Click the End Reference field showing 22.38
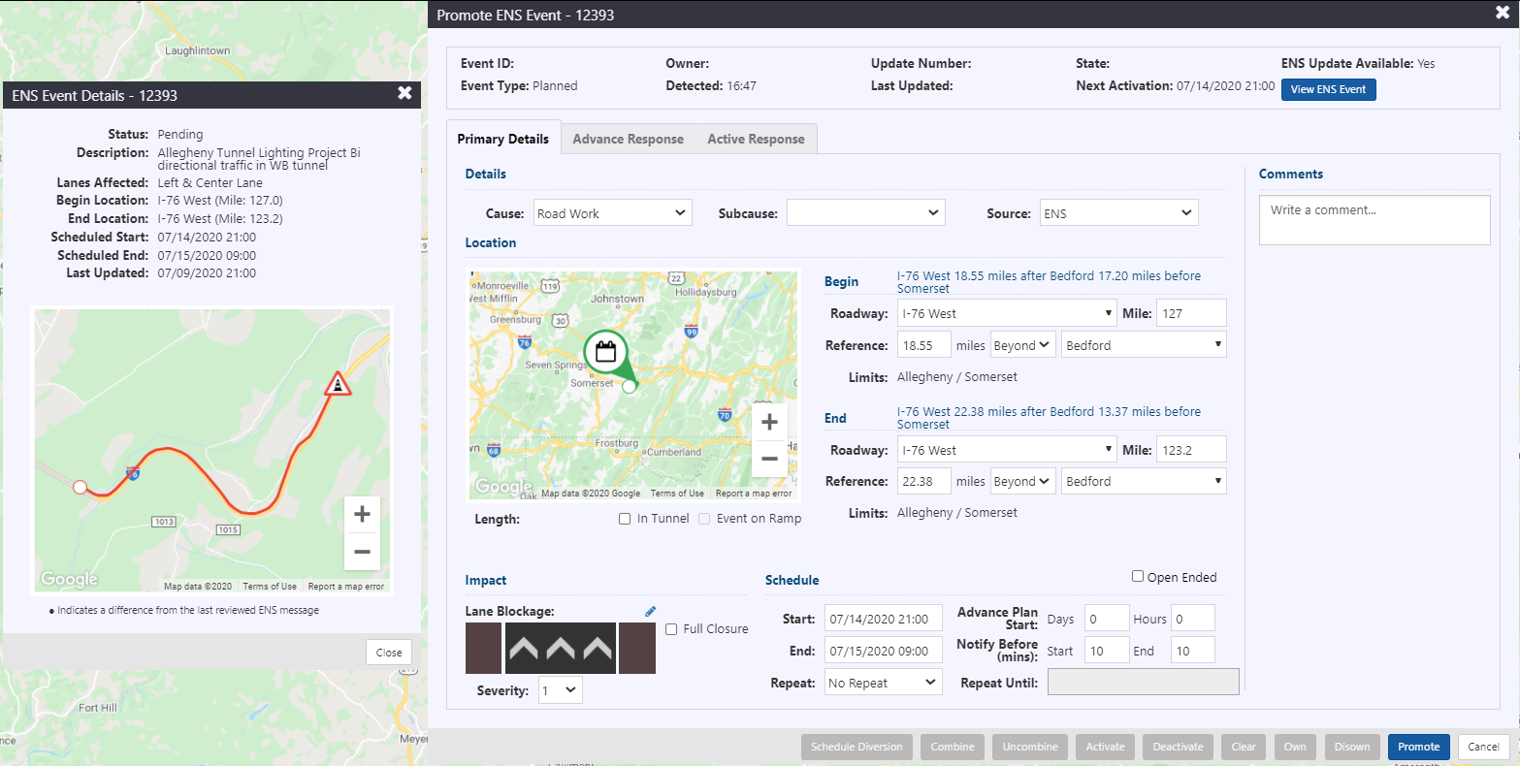The width and height of the screenshot is (1520, 766). (x=924, y=481)
